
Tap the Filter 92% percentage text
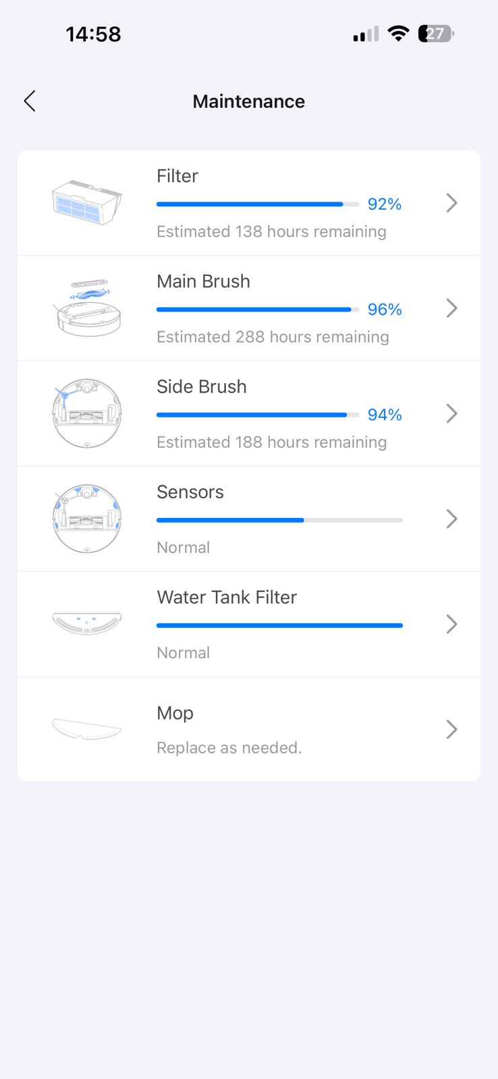385,204
